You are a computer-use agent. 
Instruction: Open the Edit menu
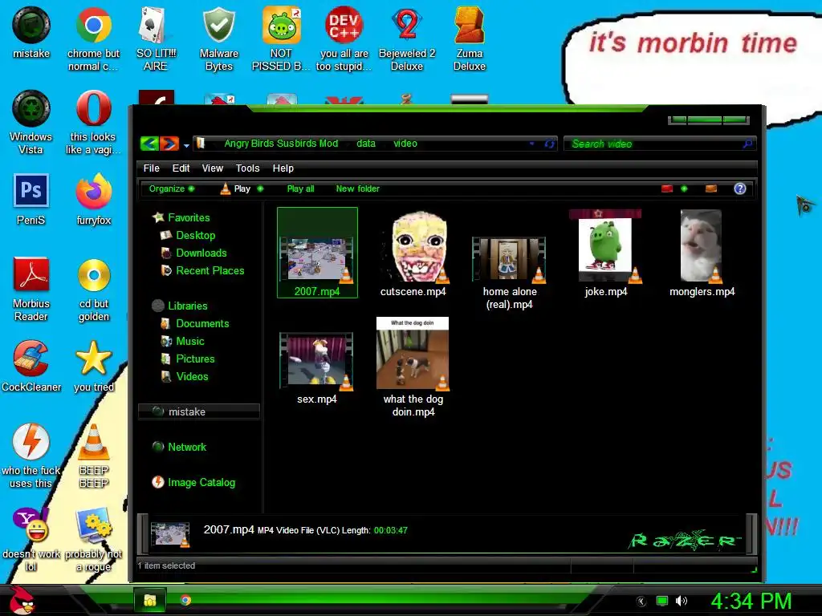coord(181,168)
